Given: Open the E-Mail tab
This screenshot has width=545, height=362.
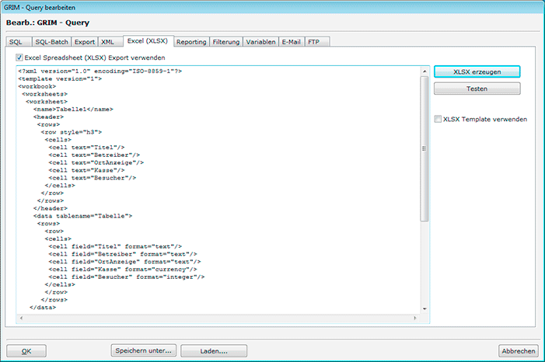Looking at the screenshot, I should coord(292,41).
